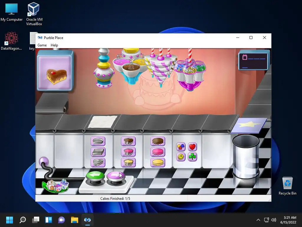
Task: Open My Computer desktop icon
Action: (x=12, y=12)
